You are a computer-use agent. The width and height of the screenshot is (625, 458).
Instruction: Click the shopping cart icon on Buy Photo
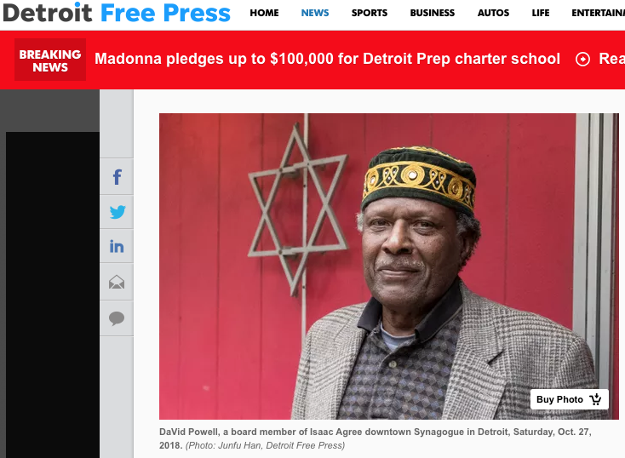click(595, 399)
